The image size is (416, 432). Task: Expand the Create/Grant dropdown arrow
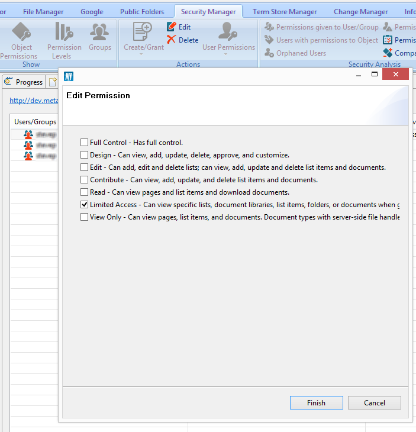141,54
